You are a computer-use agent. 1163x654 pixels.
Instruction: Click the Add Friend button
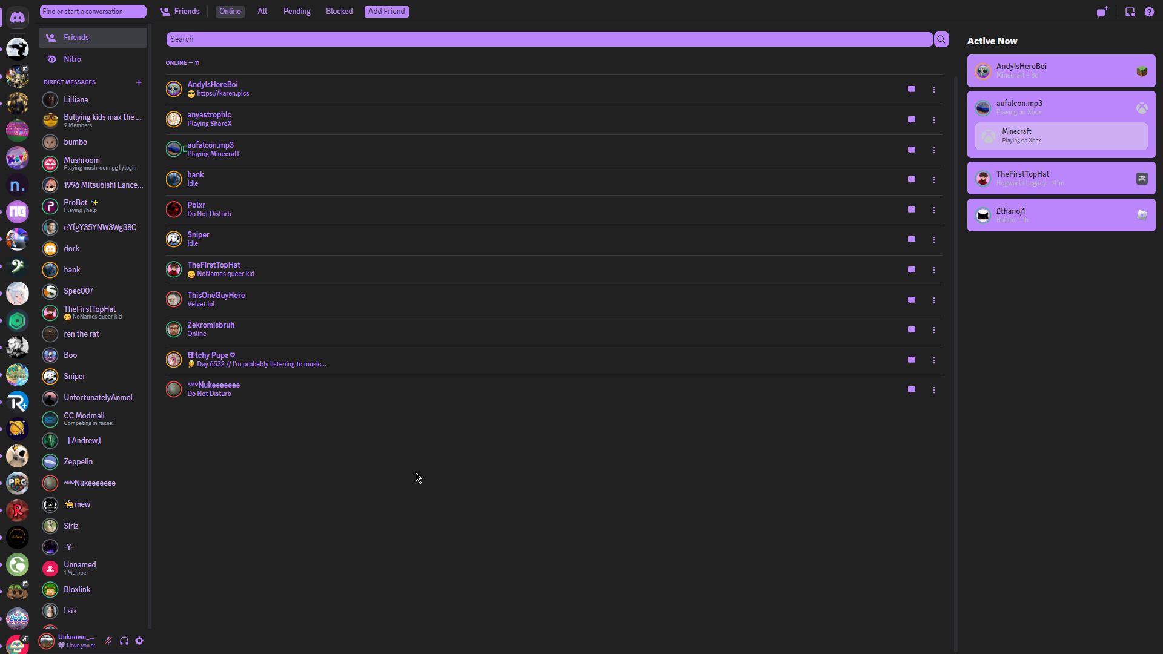pos(386,11)
